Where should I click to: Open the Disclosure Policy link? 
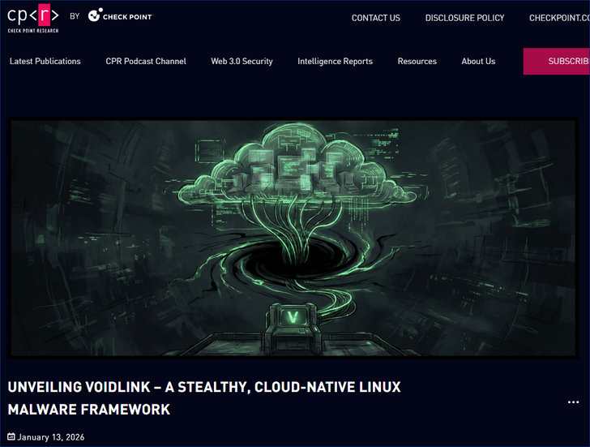pyautogui.click(x=464, y=18)
